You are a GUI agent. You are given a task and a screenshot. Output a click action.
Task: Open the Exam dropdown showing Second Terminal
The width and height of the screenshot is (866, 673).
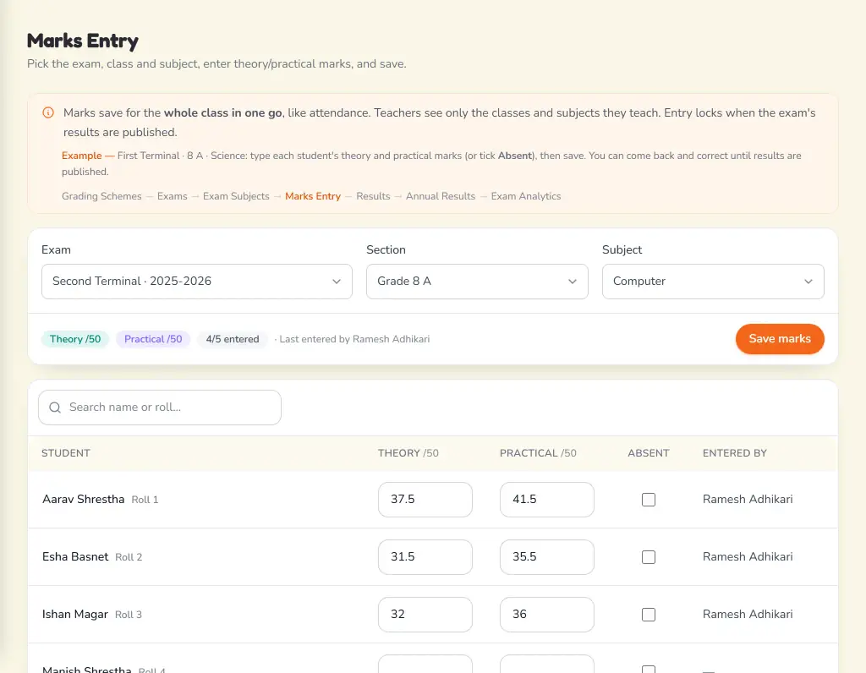coord(196,282)
